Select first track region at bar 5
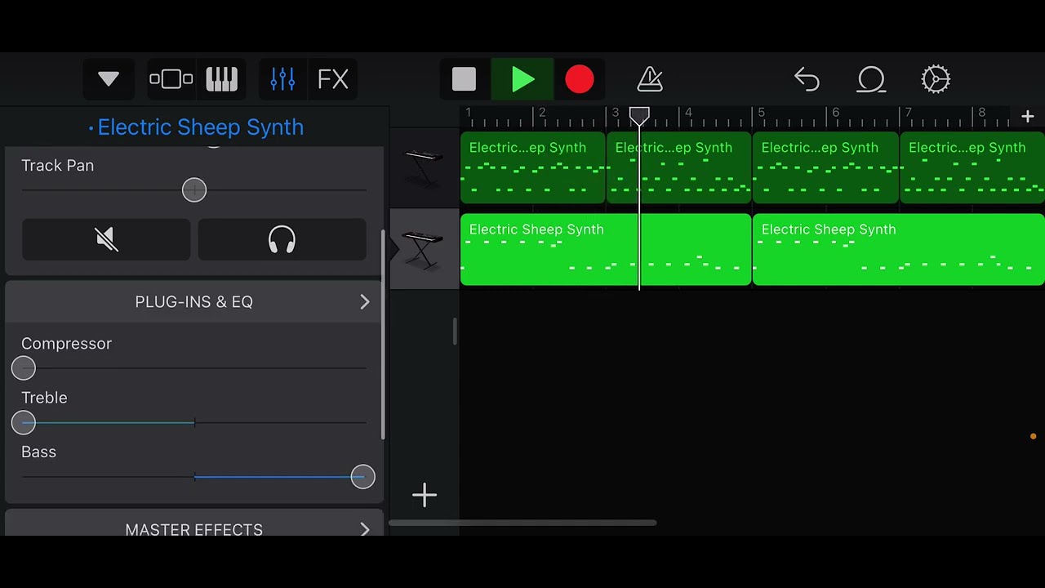This screenshot has height=588, width=1045. click(x=825, y=167)
